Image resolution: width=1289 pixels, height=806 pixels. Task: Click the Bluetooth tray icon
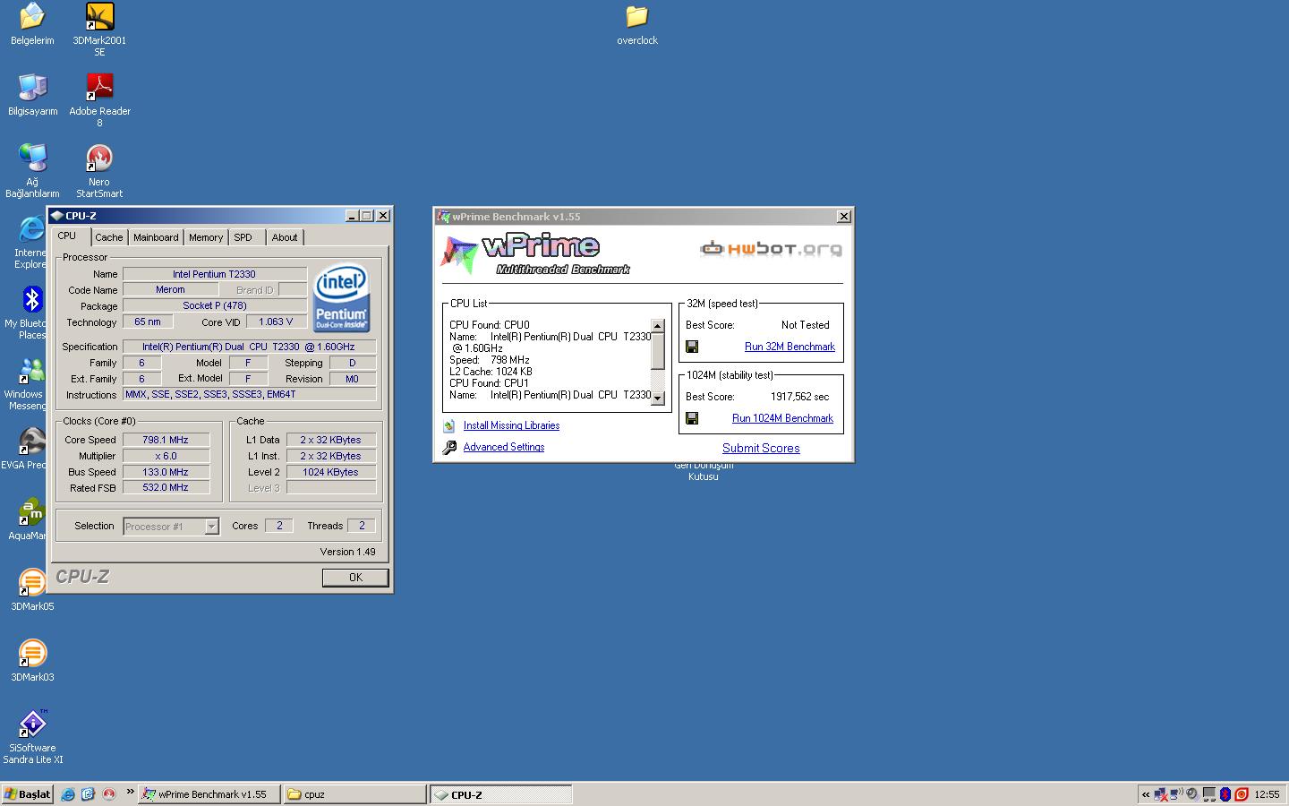tap(1225, 794)
